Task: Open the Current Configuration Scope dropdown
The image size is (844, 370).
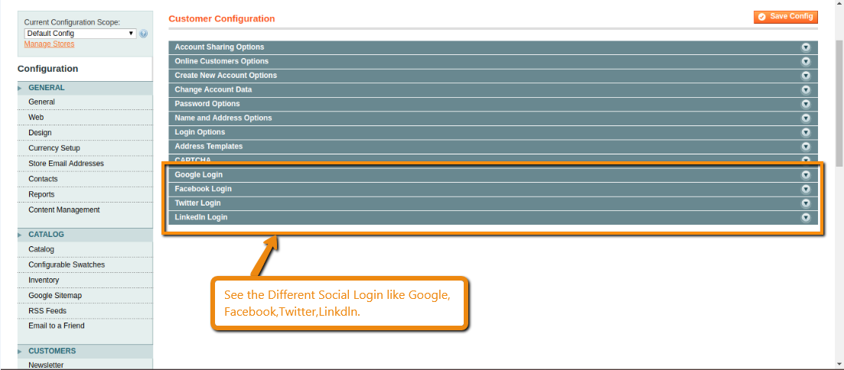Action: tap(81, 34)
